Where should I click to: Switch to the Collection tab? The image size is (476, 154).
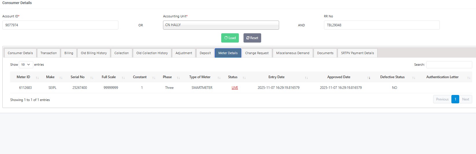122,53
